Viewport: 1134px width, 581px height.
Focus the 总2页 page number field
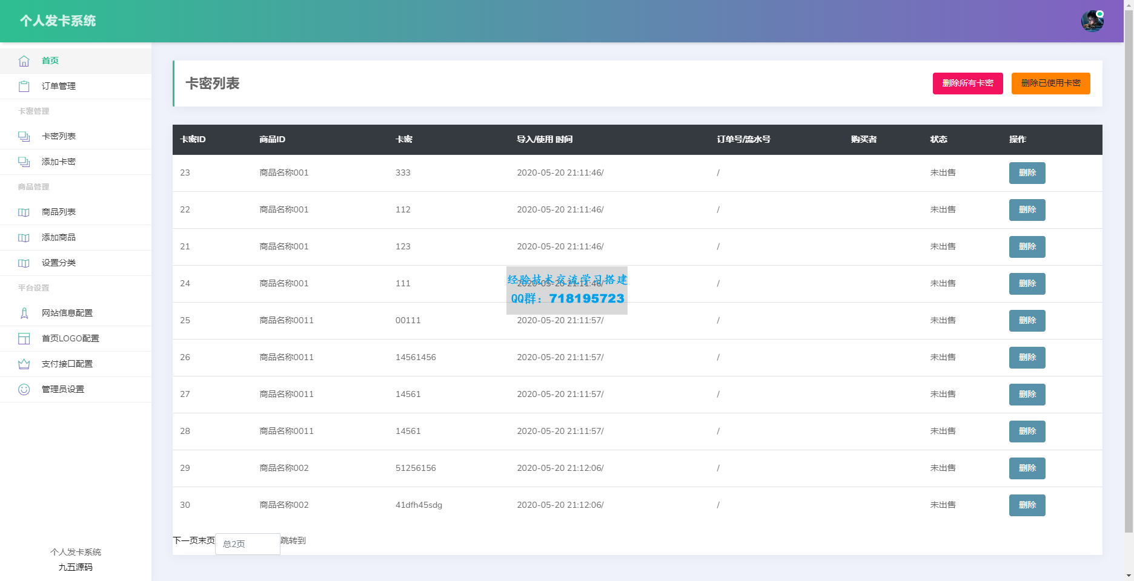tap(247, 544)
